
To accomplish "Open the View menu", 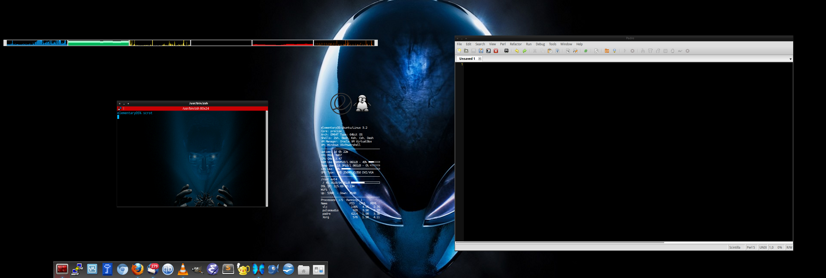I will click(492, 44).
